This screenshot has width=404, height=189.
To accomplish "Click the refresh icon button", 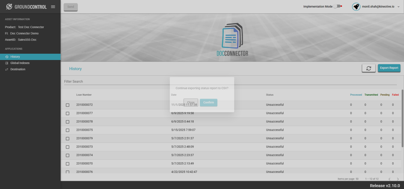I will (369, 68).
